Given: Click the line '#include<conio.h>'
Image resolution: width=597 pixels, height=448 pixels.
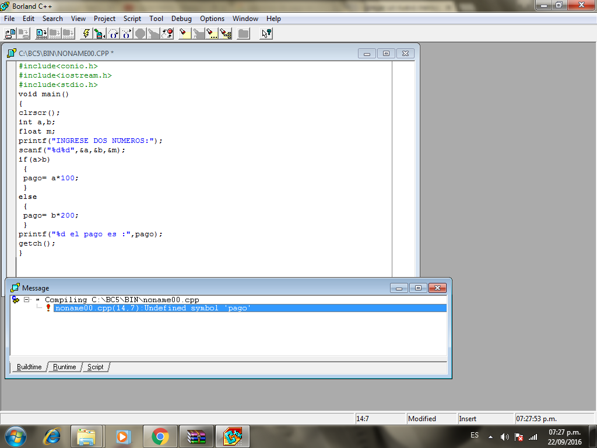Looking at the screenshot, I should coord(58,66).
